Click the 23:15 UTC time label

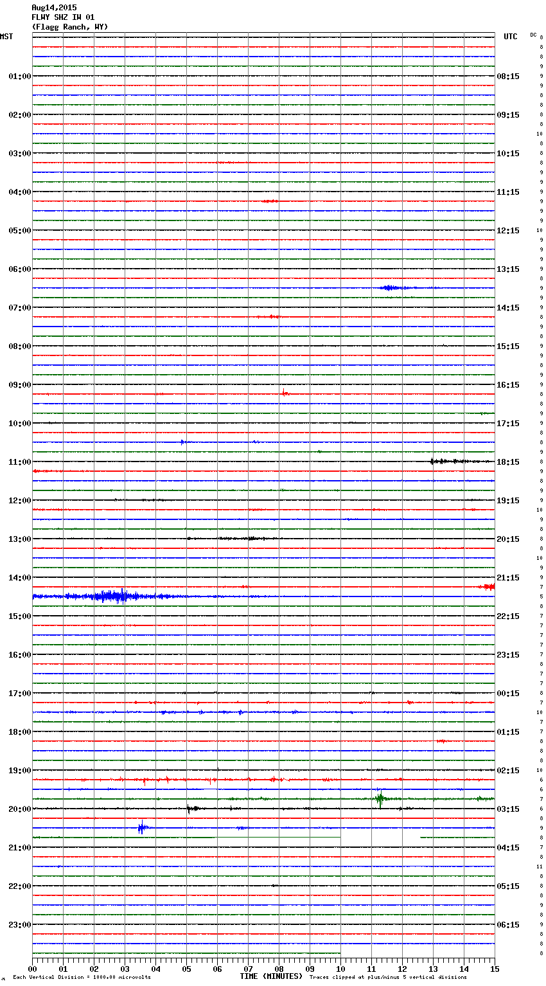tap(508, 655)
